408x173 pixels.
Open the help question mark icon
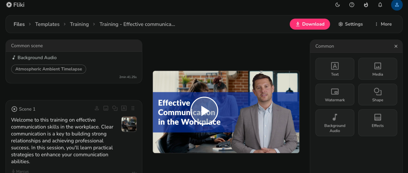coord(352,5)
